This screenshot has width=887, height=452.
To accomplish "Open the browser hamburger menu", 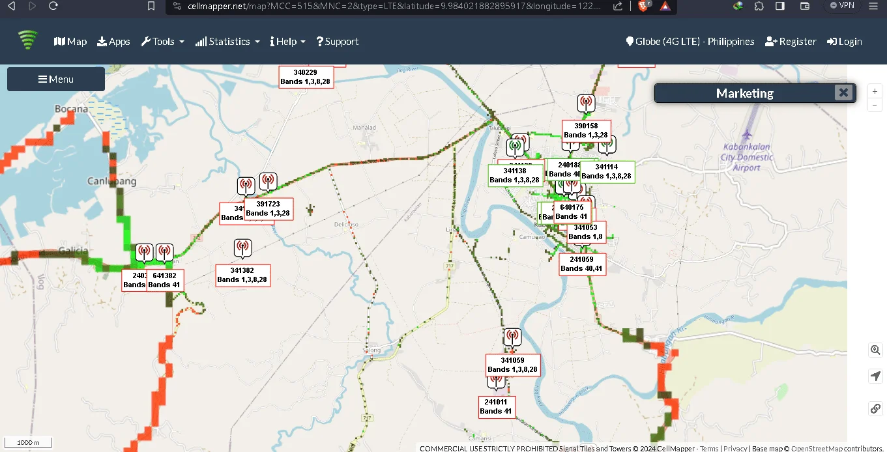I will click(873, 6).
